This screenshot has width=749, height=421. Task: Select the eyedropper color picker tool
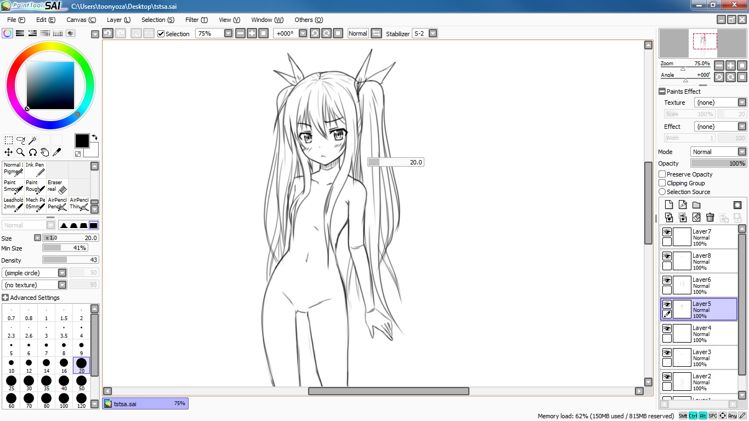(57, 152)
